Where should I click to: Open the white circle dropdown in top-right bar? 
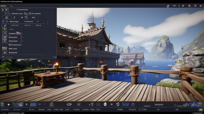[x=189, y=6]
